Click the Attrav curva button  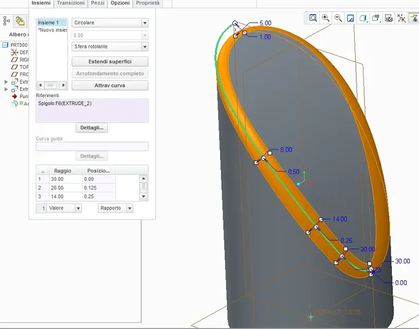110,85
